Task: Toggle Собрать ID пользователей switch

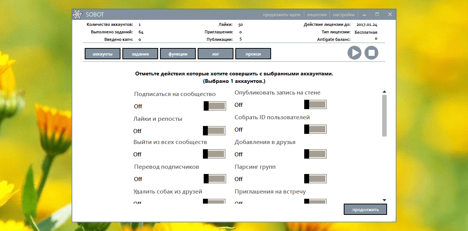Action: tap(316, 129)
